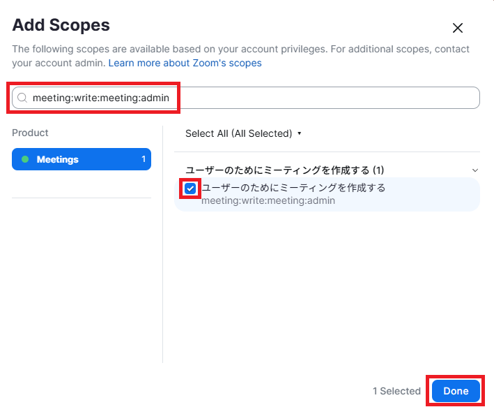Click the Product section heading
This screenshot has height=414, width=494.
click(30, 133)
